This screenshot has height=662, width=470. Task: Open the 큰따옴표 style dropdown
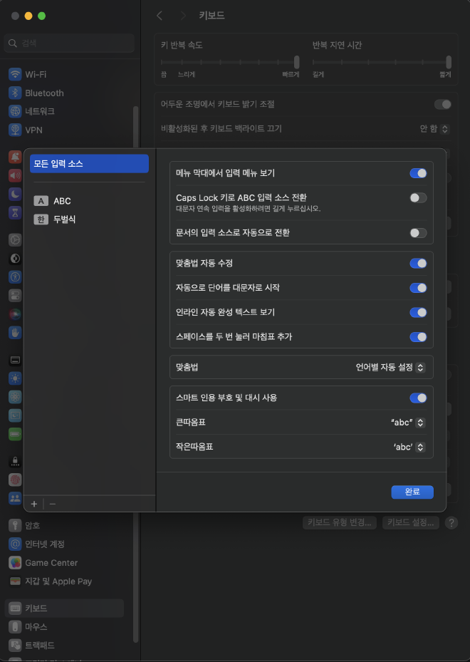(x=408, y=422)
